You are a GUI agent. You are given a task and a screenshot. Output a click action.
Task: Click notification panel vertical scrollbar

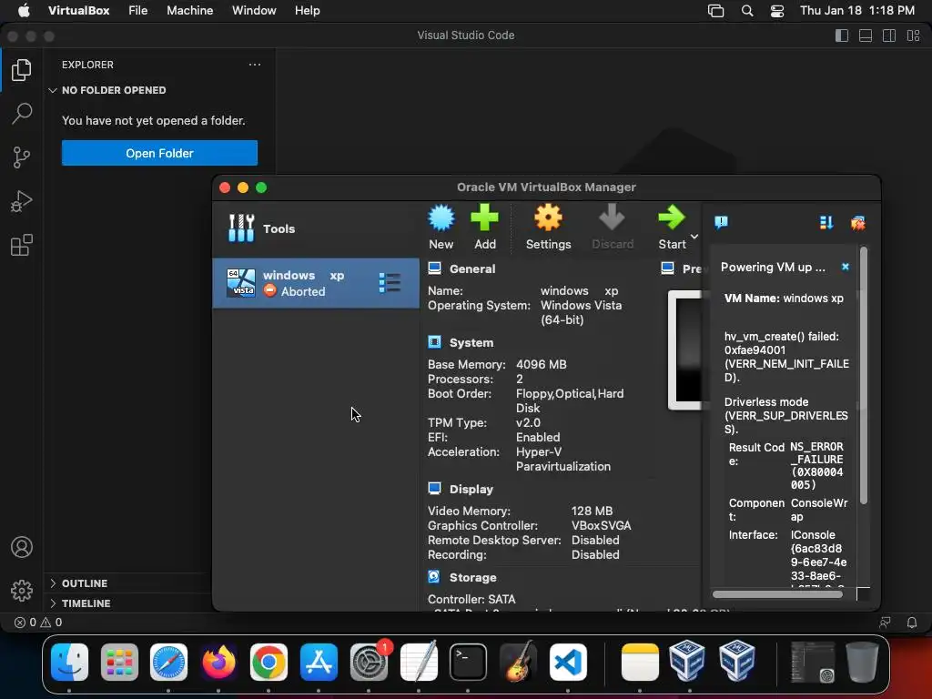pyautogui.click(x=864, y=376)
